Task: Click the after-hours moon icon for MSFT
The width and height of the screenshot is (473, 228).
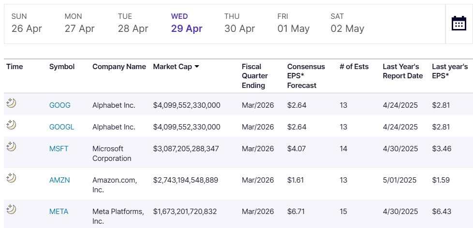Action: (x=11, y=146)
